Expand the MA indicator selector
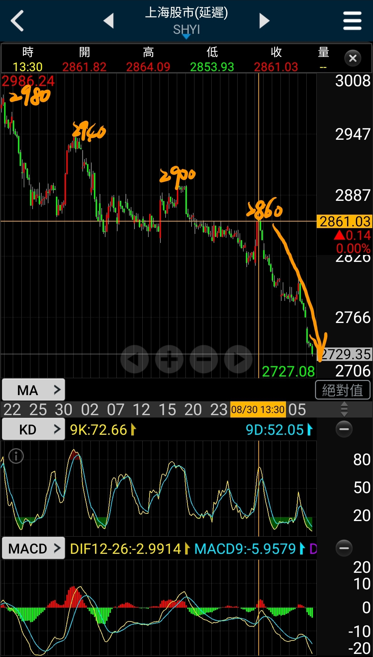This screenshot has width=373, height=657. (34, 390)
